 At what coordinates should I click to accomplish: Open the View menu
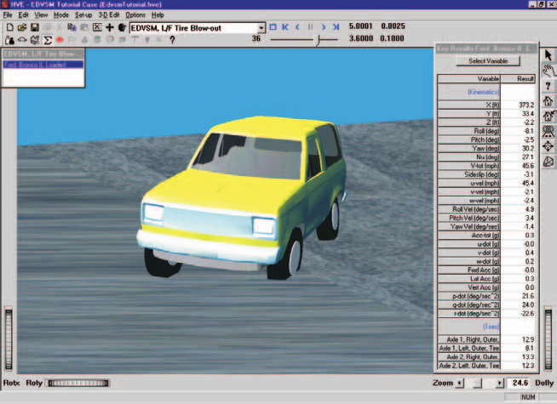click(x=41, y=15)
